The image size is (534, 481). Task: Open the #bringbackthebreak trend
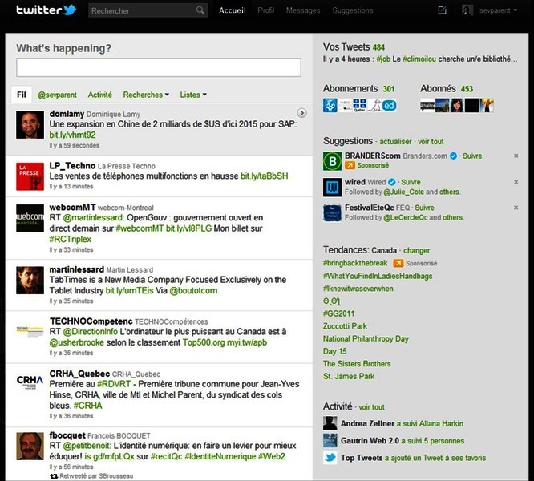[355, 263]
